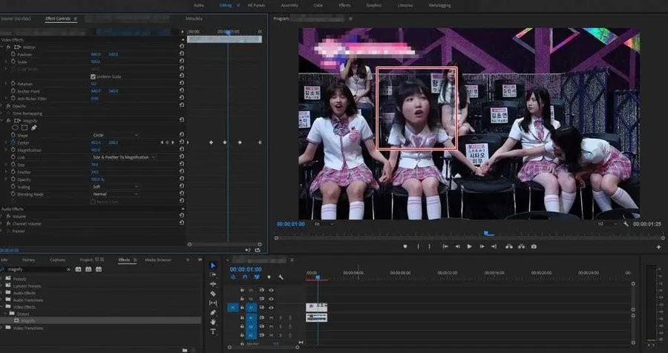Open the Shape dropdown showing Circle
This screenshot has height=353, width=668.
(x=115, y=135)
